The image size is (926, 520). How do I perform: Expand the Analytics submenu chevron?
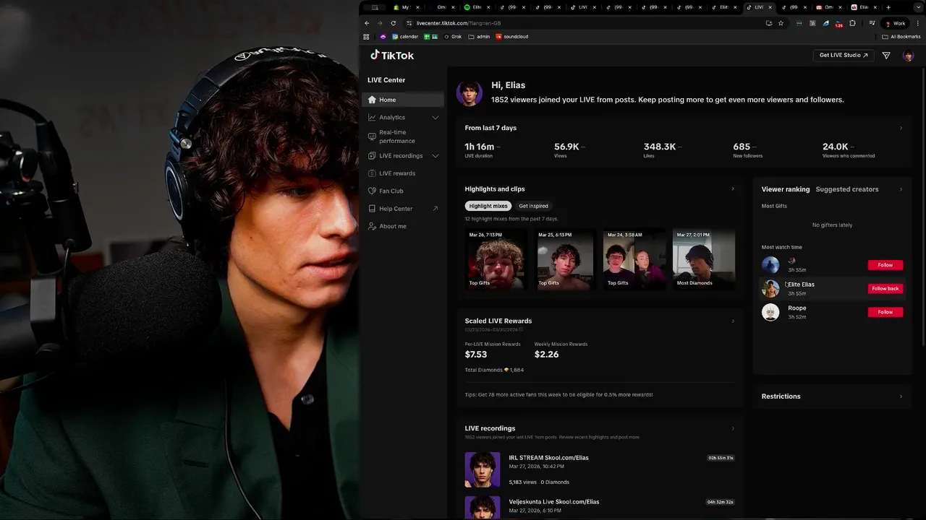pos(436,117)
